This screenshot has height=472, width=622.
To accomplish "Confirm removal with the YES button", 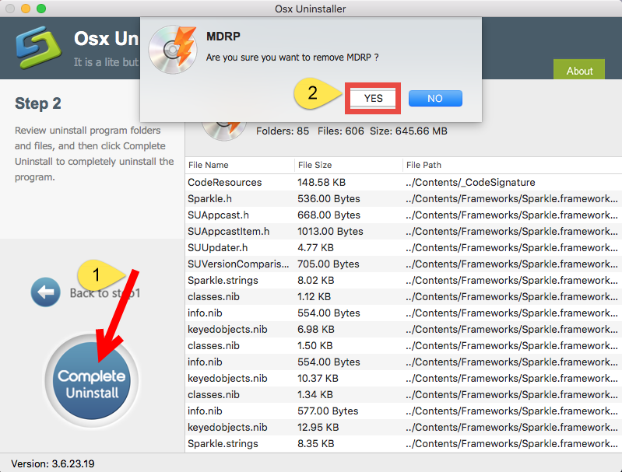I will pos(373,98).
